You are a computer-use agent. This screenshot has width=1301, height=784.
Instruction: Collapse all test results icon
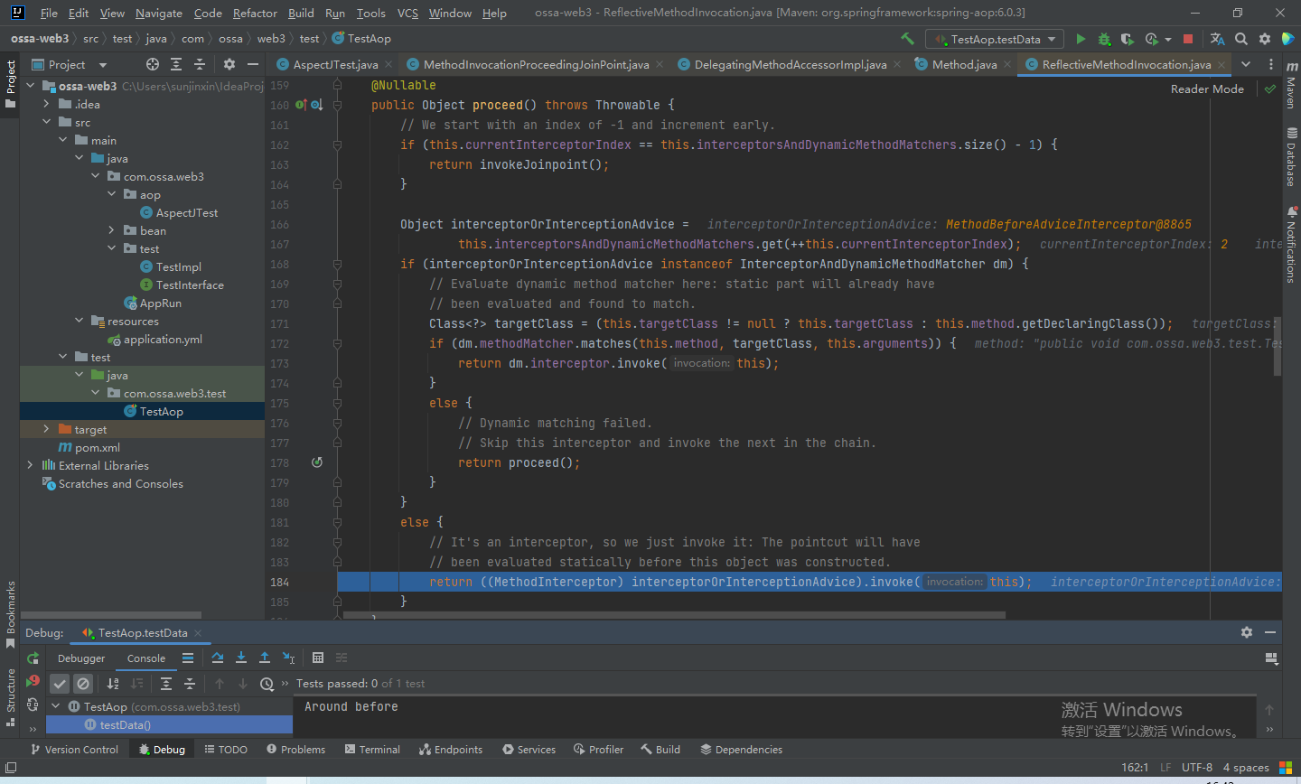click(190, 684)
